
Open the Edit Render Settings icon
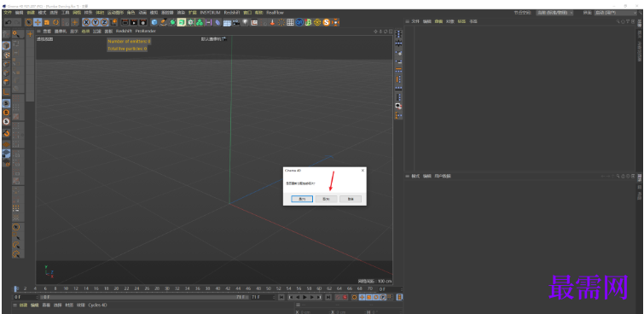pos(143,22)
